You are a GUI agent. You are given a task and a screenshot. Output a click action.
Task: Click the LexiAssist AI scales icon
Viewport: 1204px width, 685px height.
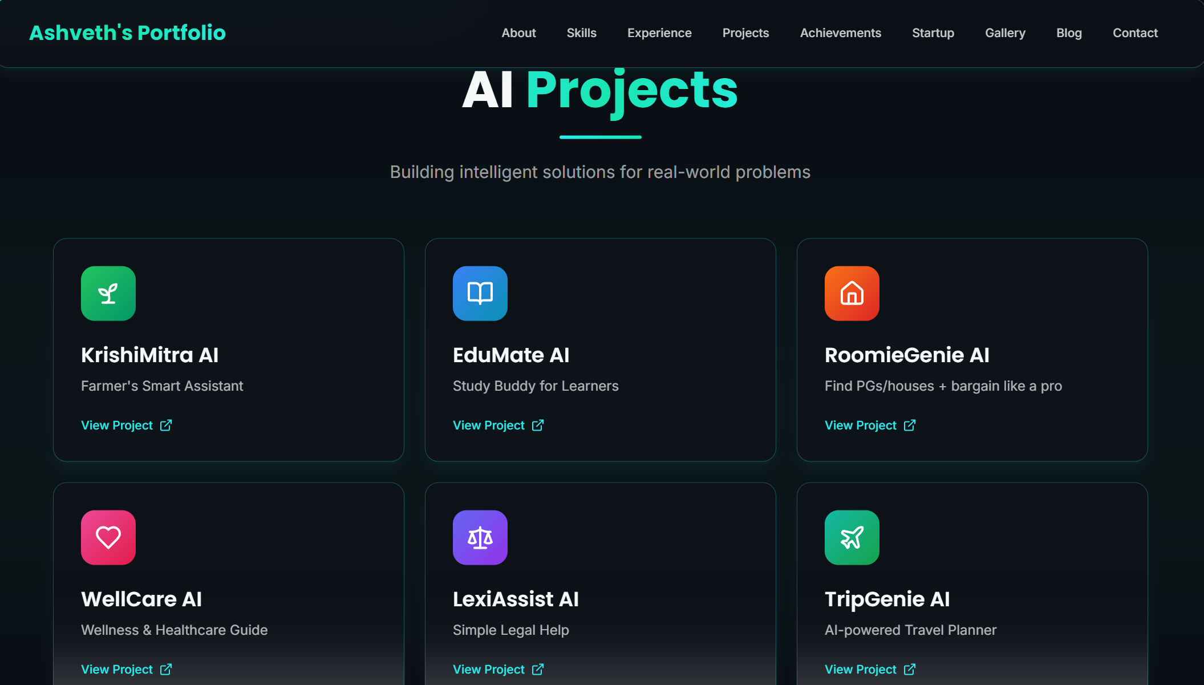(480, 537)
